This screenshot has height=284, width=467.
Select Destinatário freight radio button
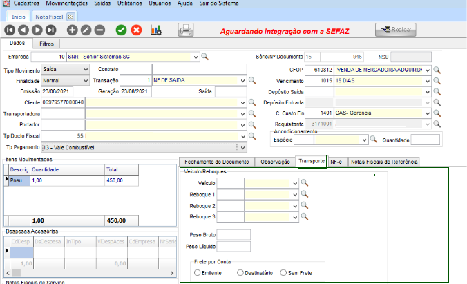240,273
